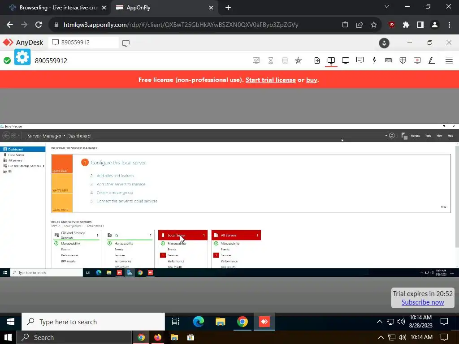Select monitor 1 display icon in AnyDesk
Screen dimensions: 459x344
point(331,60)
